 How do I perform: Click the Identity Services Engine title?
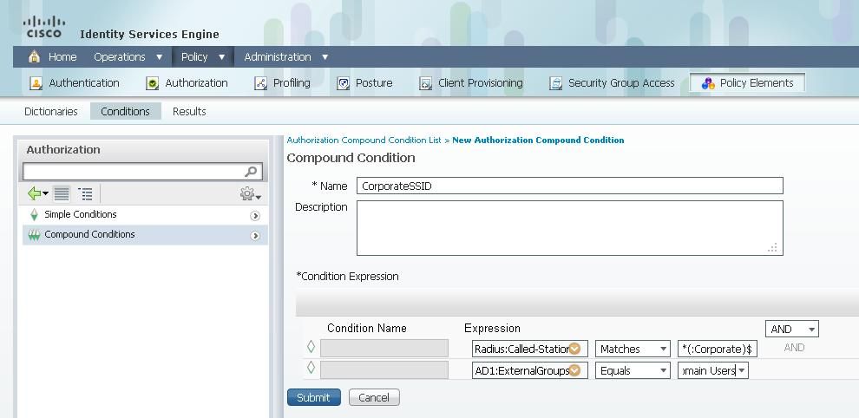tap(149, 35)
